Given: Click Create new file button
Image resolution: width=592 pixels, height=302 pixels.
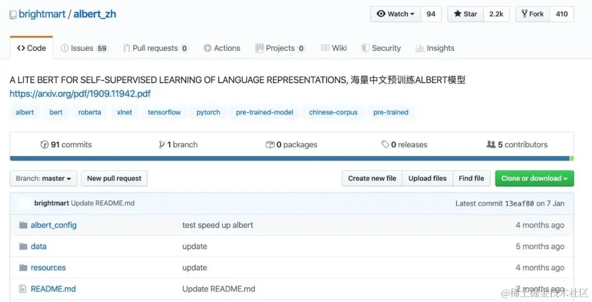Looking at the screenshot, I should 372,178.
